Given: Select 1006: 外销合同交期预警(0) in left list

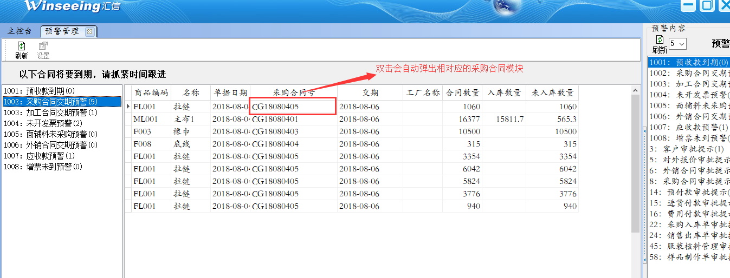Looking at the screenshot, I should pyautogui.click(x=62, y=145).
